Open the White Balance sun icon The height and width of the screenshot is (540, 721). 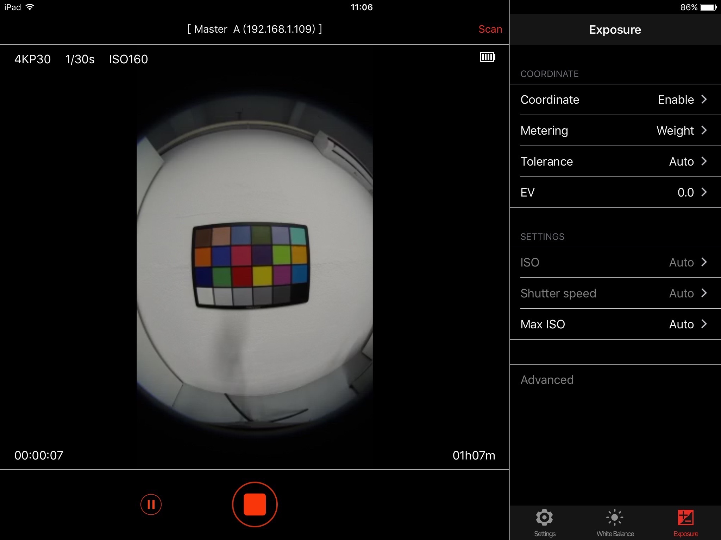tap(615, 517)
